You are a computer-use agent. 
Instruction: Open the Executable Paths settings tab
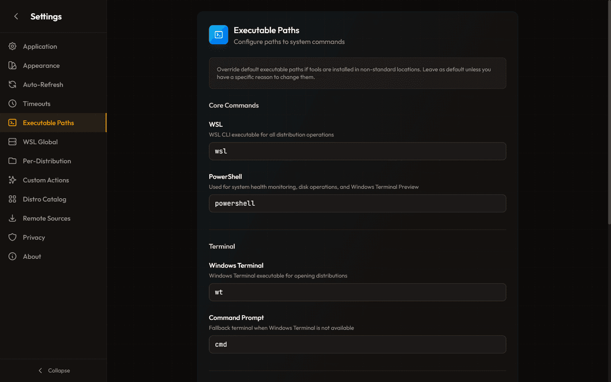48,123
